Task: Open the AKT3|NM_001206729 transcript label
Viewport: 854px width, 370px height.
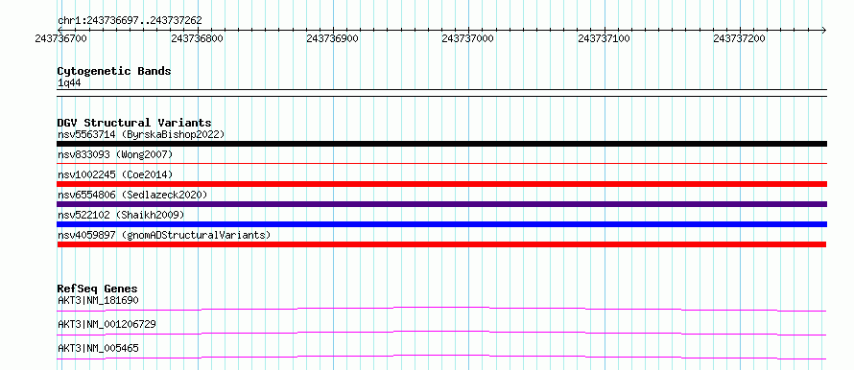Action: (107, 324)
